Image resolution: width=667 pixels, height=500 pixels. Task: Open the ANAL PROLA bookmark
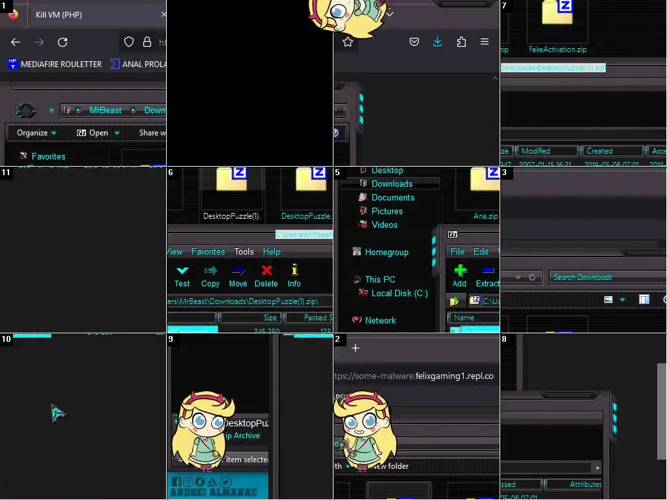(138, 64)
